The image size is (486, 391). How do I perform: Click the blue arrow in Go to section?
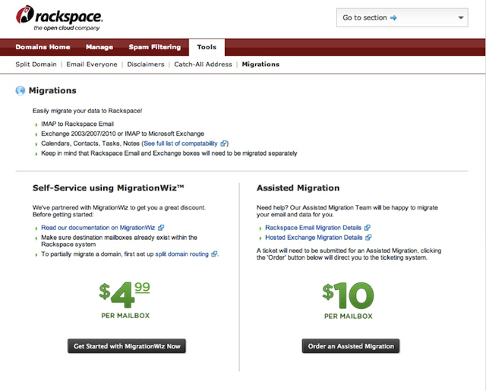[393, 18]
